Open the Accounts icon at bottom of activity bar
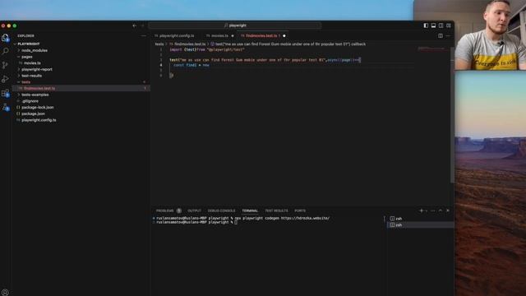The width and height of the screenshot is (526, 296). 5,293
